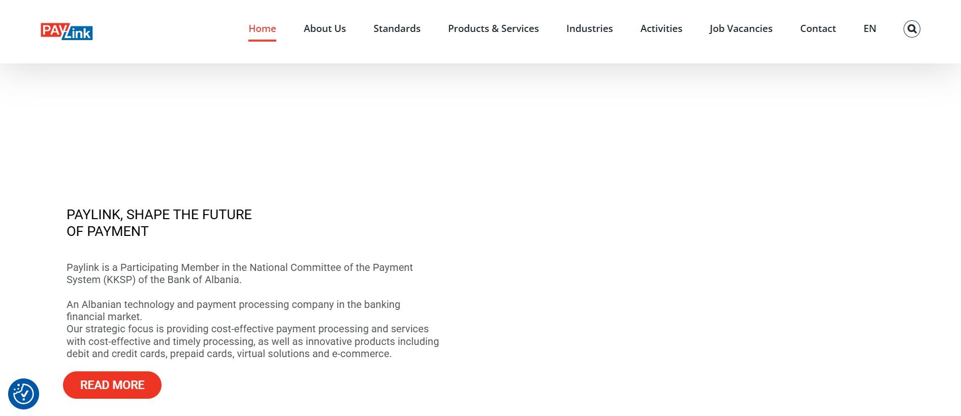This screenshot has height=416, width=961.
Task: Go to the Home menu item
Action: (262, 29)
